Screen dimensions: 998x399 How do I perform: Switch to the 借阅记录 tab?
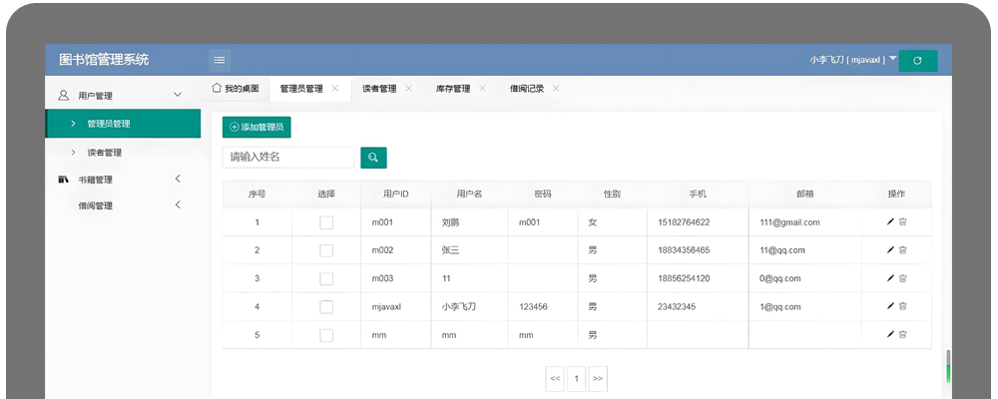(x=526, y=89)
